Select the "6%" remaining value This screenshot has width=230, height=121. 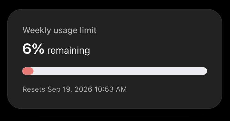coord(33,49)
